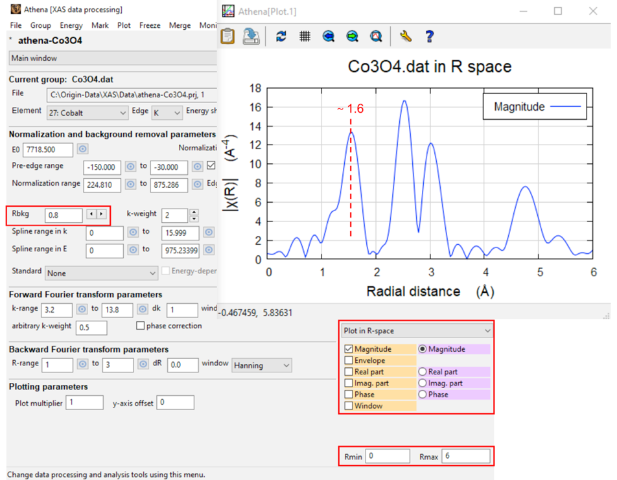Click the autoscale zoom icon
Viewport: 617px width, 480px height.
[x=376, y=36]
